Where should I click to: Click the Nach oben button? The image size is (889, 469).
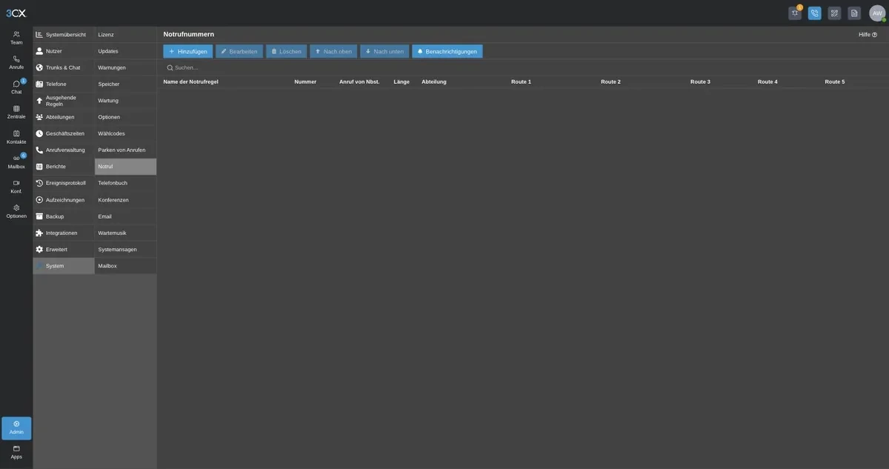[x=333, y=51]
